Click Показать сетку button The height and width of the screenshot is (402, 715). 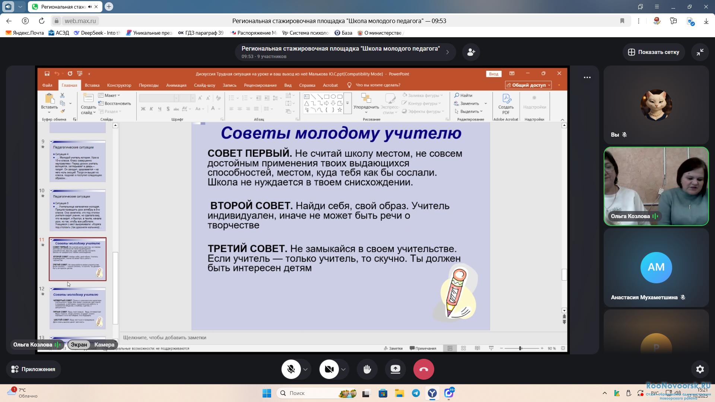click(x=654, y=52)
